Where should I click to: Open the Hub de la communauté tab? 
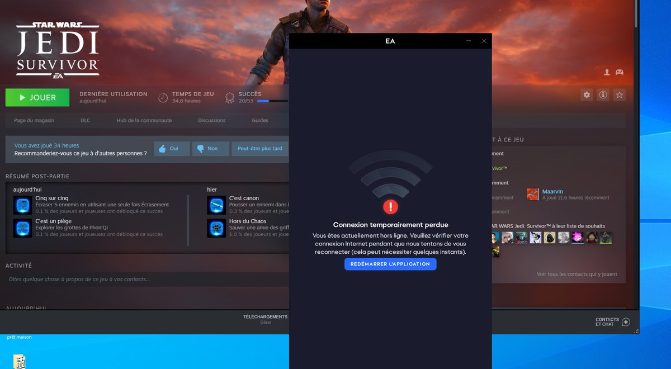tap(144, 120)
